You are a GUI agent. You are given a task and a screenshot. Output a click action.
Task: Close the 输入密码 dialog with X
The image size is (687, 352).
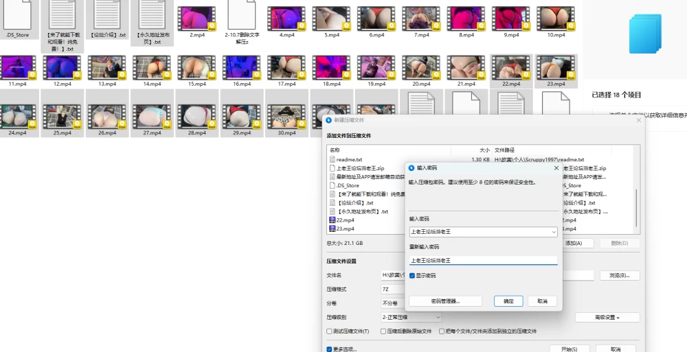[556, 167]
